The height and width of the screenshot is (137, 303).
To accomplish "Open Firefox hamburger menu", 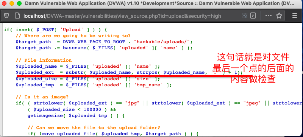I will coord(295,16).
